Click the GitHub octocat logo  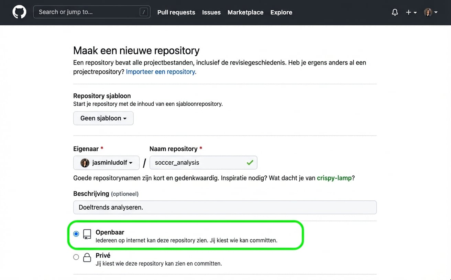tap(19, 12)
